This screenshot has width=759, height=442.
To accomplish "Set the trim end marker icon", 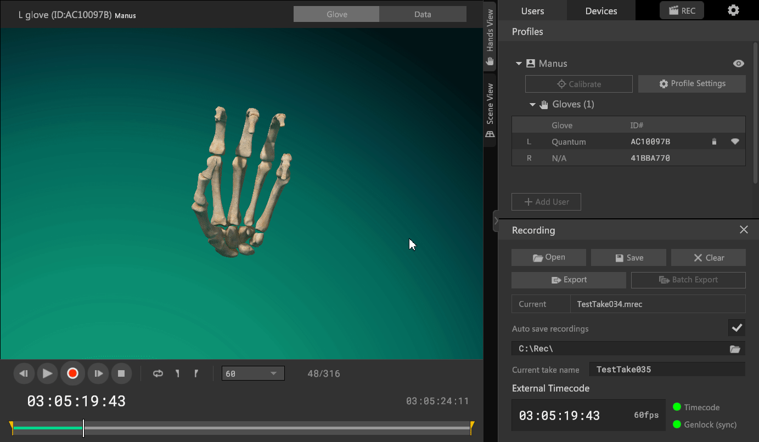I will point(196,373).
